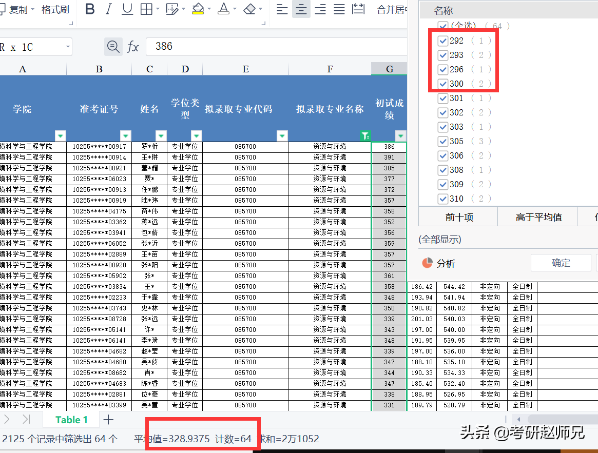Click the eraser (clear formatting) icon
Image resolution: width=598 pixels, height=453 pixels.
[x=250, y=9]
